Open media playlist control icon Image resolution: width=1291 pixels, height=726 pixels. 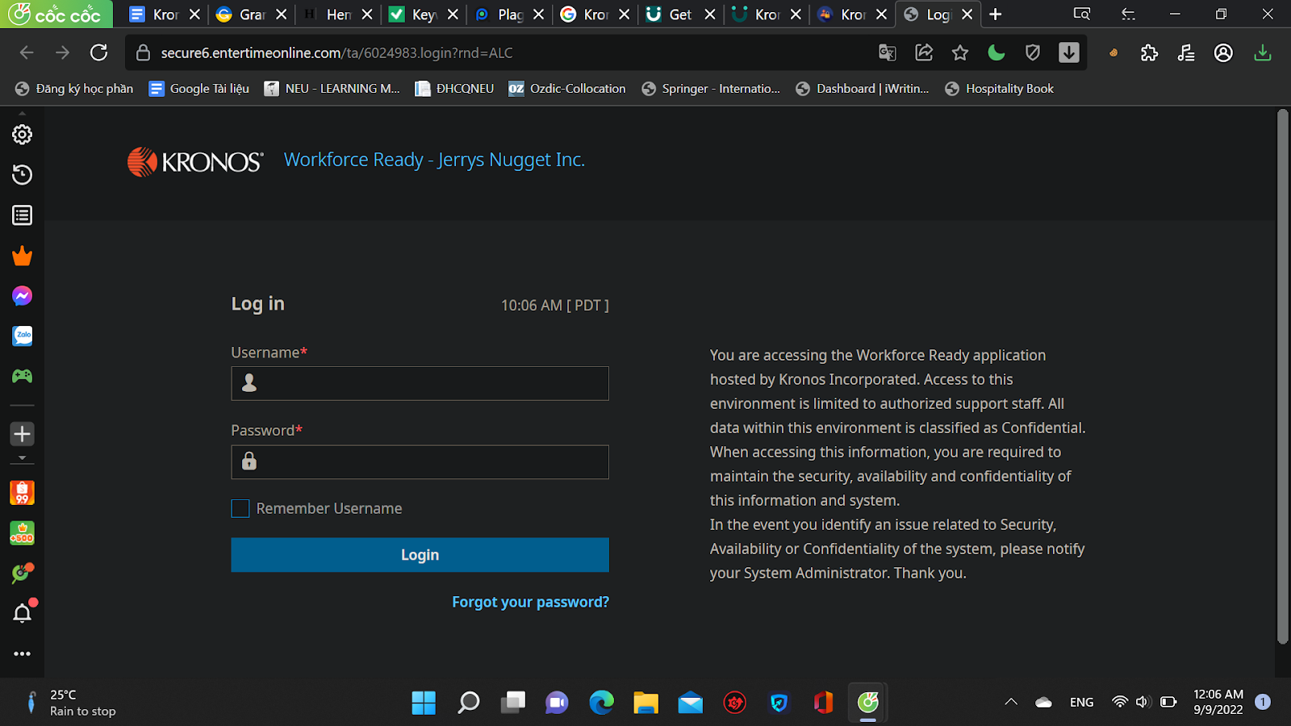coord(1186,52)
